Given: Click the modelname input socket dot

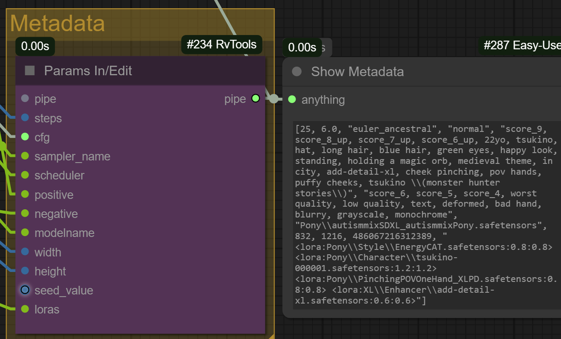Looking at the screenshot, I should coord(25,232).
